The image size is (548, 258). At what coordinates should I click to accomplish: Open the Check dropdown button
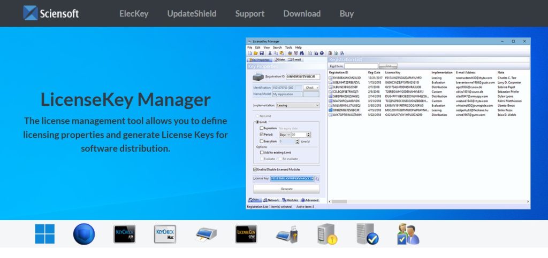click(311, 88)
